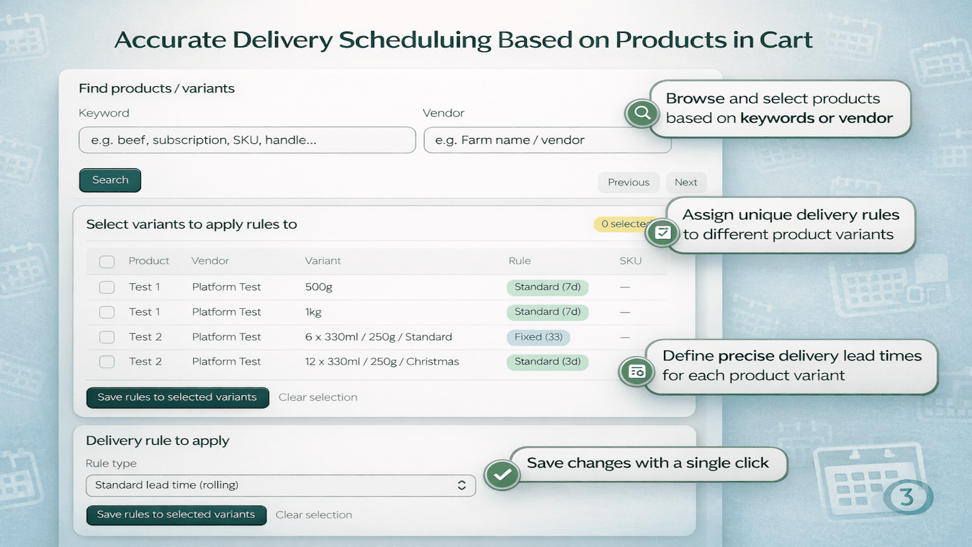The height and width of the screenshot is (547, 972).
Task: Click the Product column header
Action: (149, 261)
